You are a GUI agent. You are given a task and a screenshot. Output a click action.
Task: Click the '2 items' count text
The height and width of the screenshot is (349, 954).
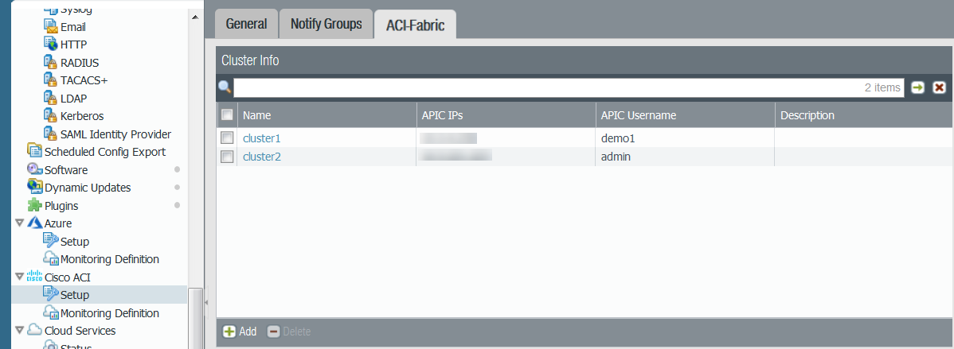pyautogui.click(x=882, y=87)
